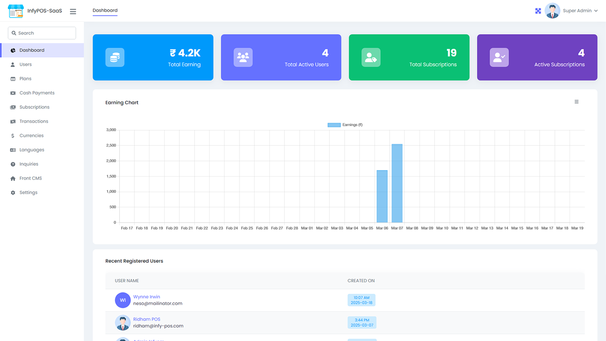Click the Wynne Irwin avatar thumbnail
Viewport: 606px width, 341px height.
[123, 300]
